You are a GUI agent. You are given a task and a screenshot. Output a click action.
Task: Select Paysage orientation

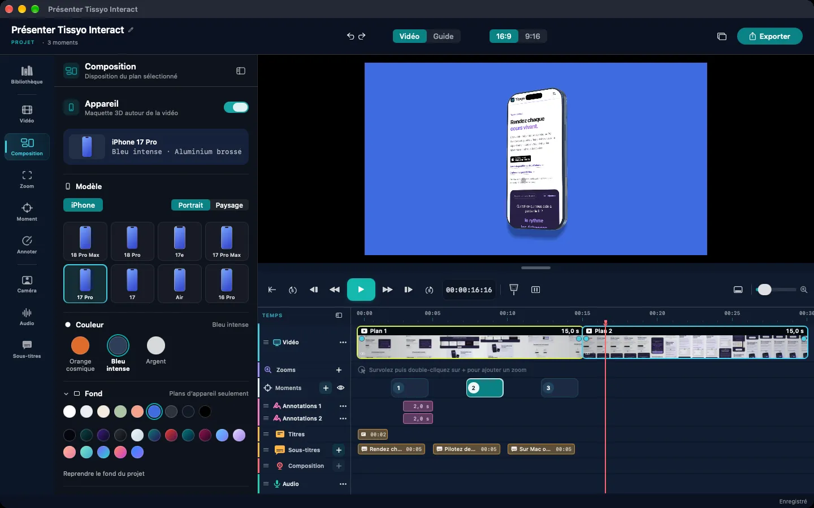click(230, 205)
